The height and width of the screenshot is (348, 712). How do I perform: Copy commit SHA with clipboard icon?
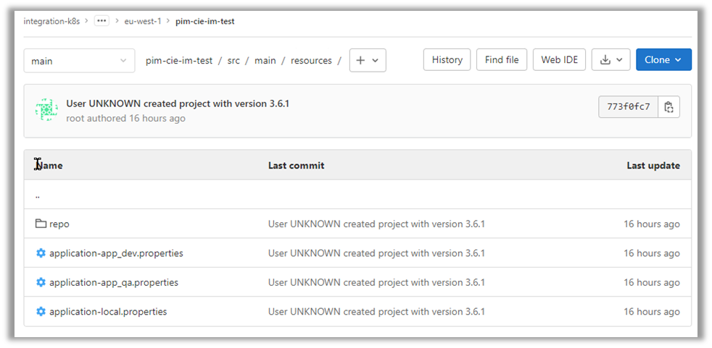[668, 107]
